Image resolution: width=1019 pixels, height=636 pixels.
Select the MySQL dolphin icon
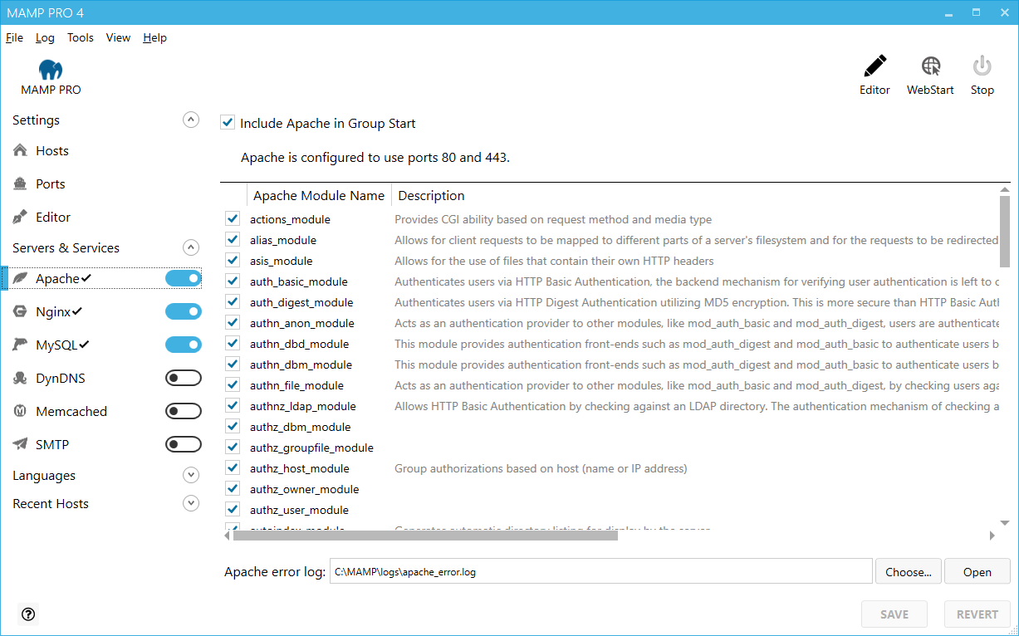tap(21, 345)
